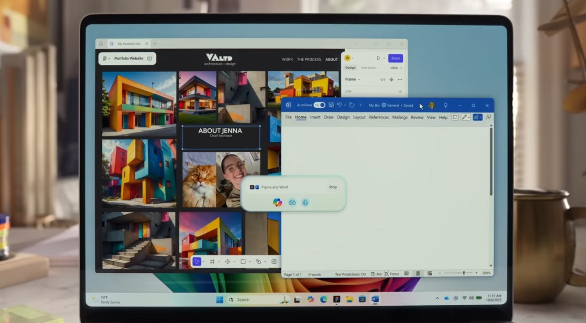Open the Word Share dropdown button
This screenshot has height=323, width=586.
478,117
